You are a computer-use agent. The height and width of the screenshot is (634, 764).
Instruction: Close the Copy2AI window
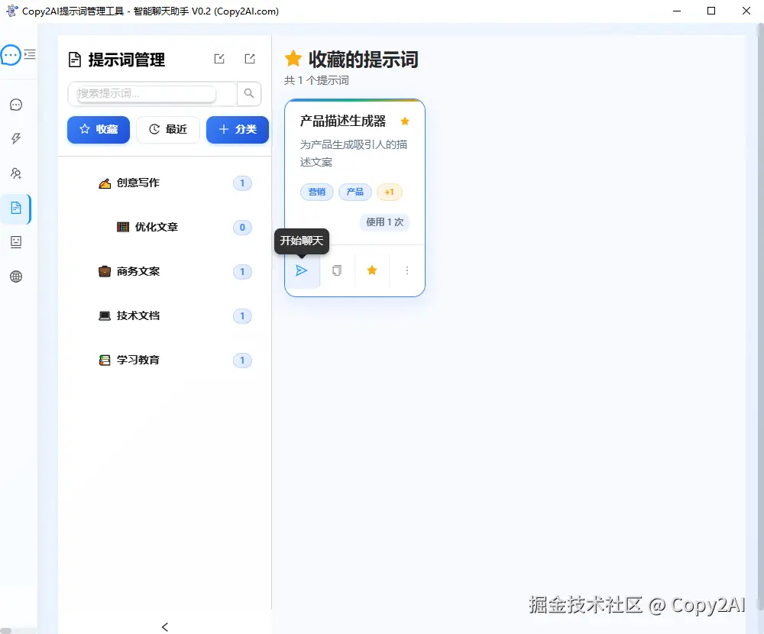point(746,11)
